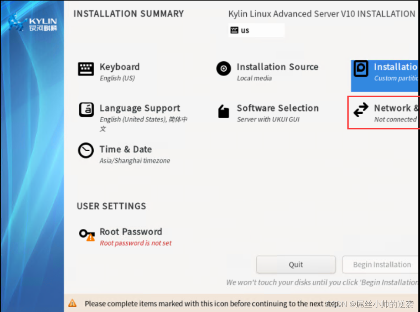Click the Begin Installation button
Screen dimensions: 420x312
[382, 265]
